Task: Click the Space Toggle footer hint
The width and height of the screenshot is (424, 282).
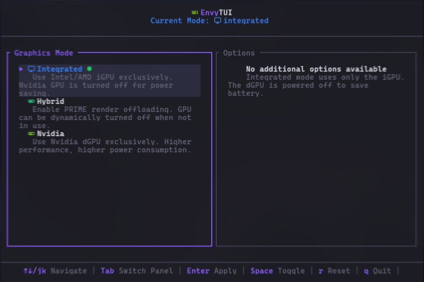Action: coord(278,271)
